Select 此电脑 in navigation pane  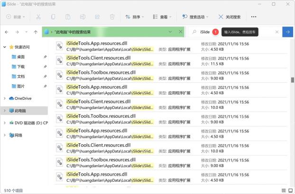18,111
